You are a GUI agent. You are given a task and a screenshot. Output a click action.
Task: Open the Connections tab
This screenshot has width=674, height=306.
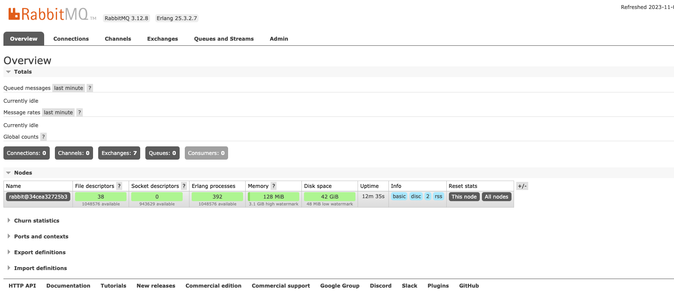pyautogui.click(x=71, y=39)
